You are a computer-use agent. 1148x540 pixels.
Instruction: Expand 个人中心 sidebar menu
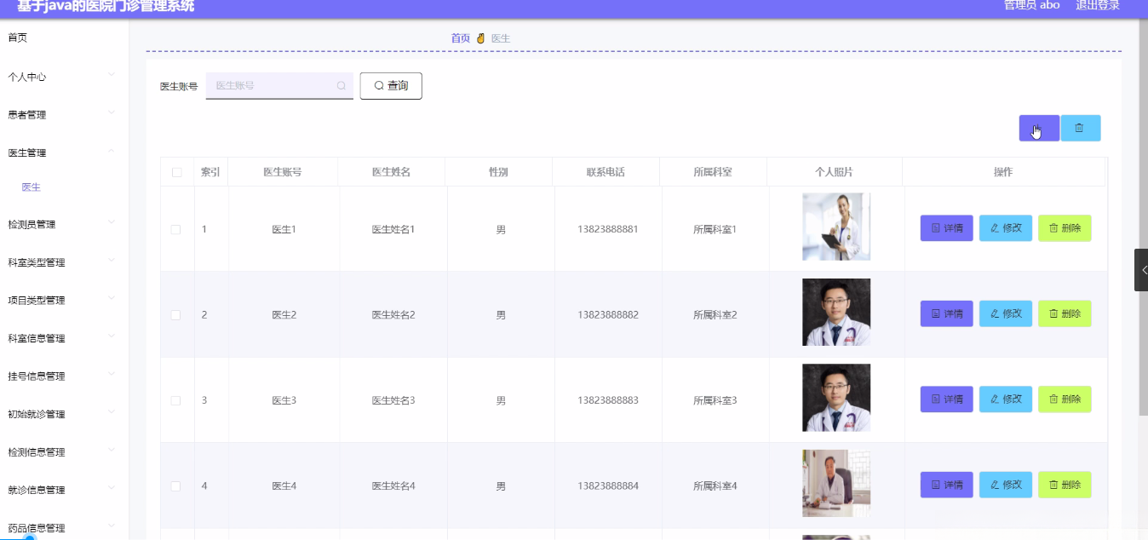point(64,77)
